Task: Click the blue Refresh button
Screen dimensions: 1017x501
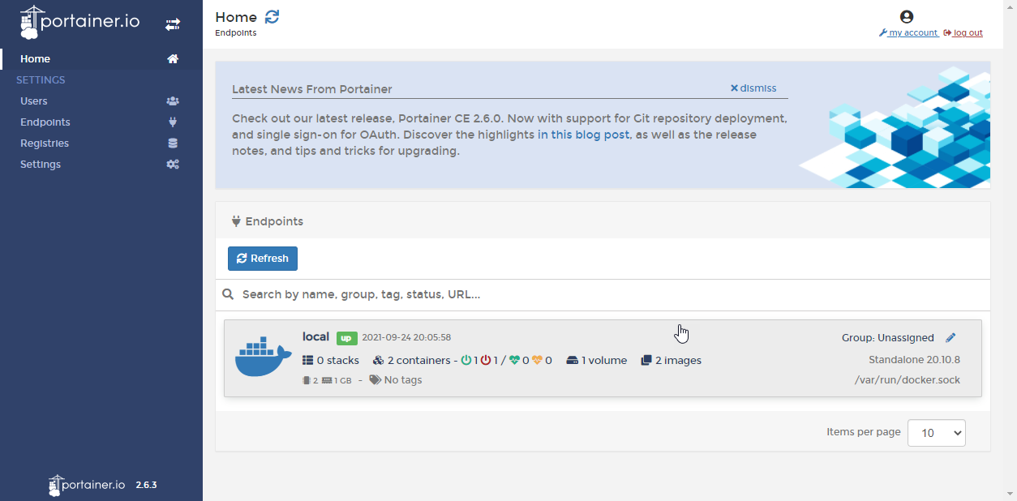Action: [263, 259]
